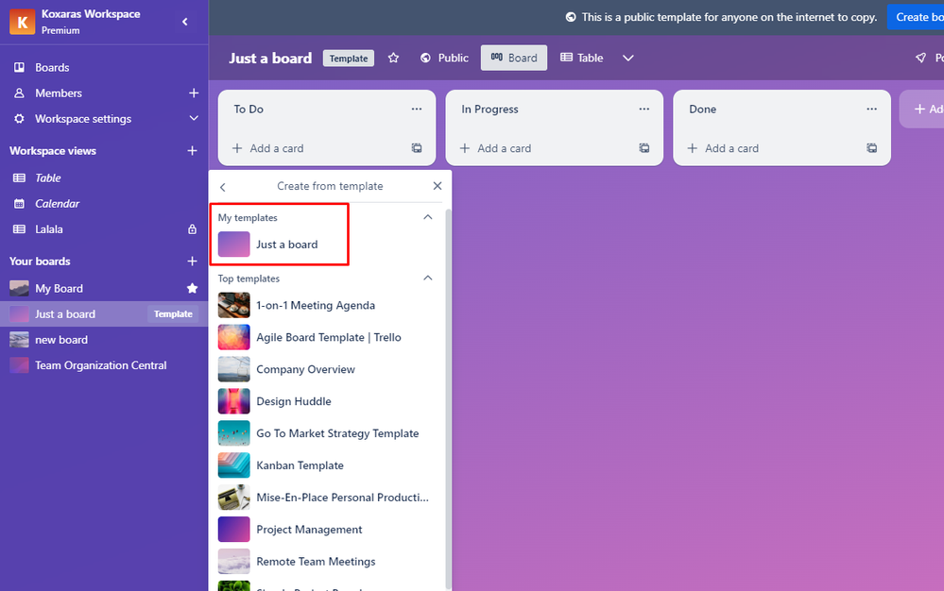Close the Create from template popup

(x=438, y=186)
